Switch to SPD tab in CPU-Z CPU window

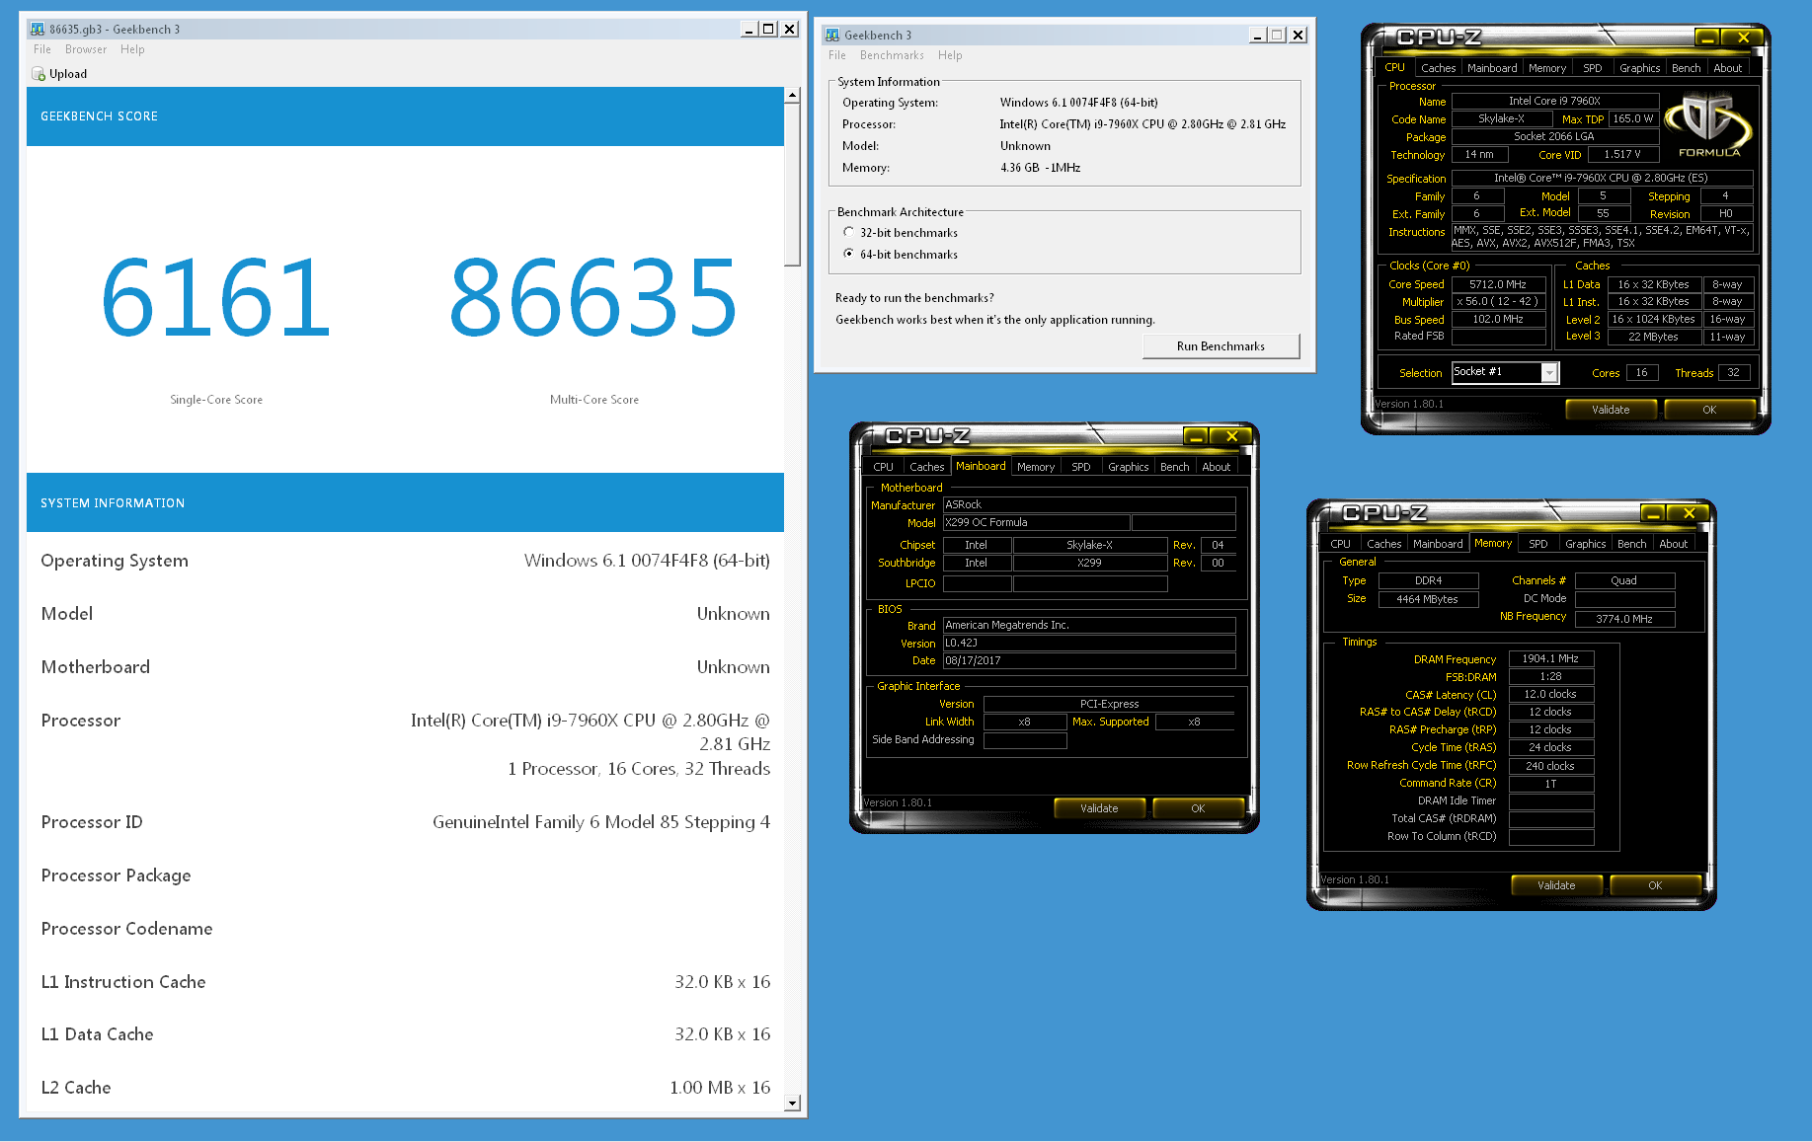(1593, 68)
